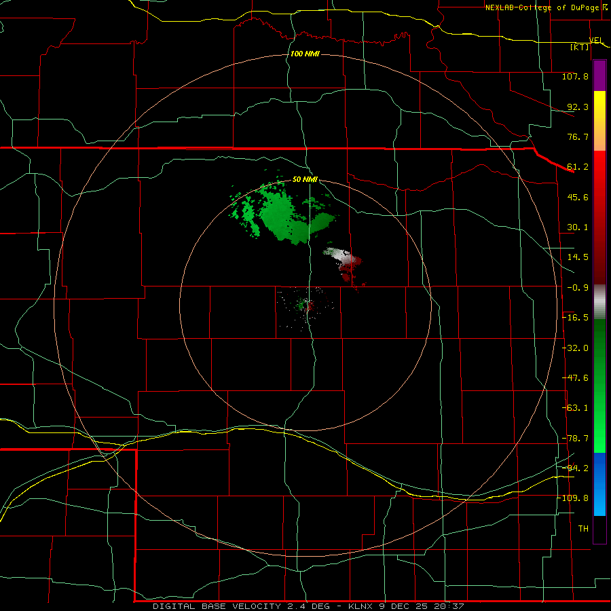Screen dimensions: 611x611
Task: Click the -94.2 velocity scale value
Action: coord(575,468)
